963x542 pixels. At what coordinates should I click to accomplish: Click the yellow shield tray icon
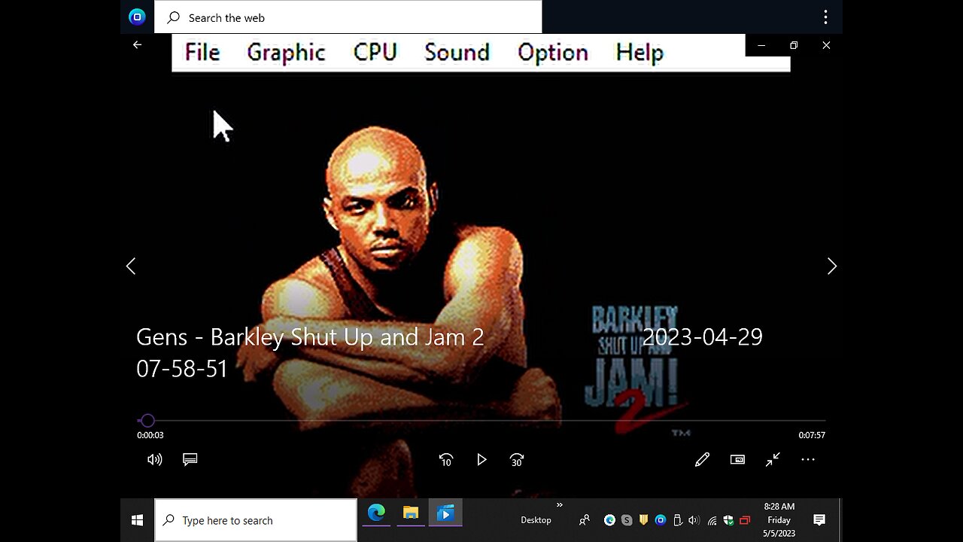pyautogui.click(x=644, y=520)
